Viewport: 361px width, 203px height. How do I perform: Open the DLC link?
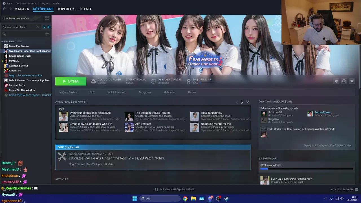pos(92,92)
